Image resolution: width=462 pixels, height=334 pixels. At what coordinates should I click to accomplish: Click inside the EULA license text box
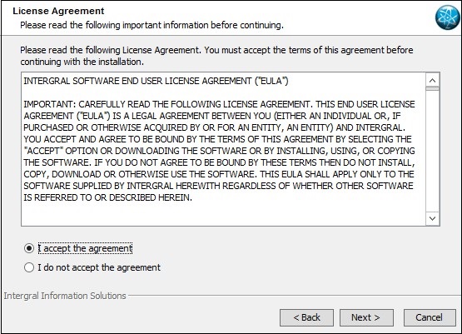(x=223, y=149)
